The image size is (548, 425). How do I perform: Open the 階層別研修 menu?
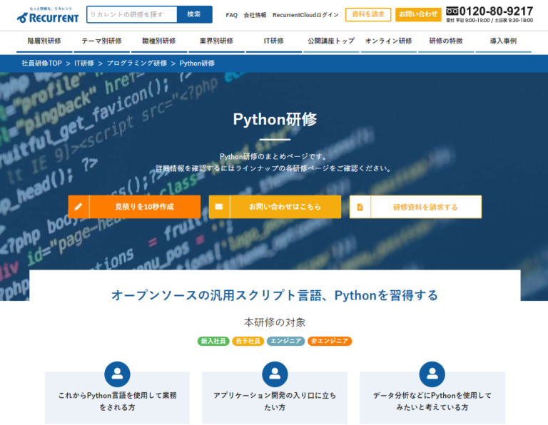pyautogui.click(x=44, y=41)
